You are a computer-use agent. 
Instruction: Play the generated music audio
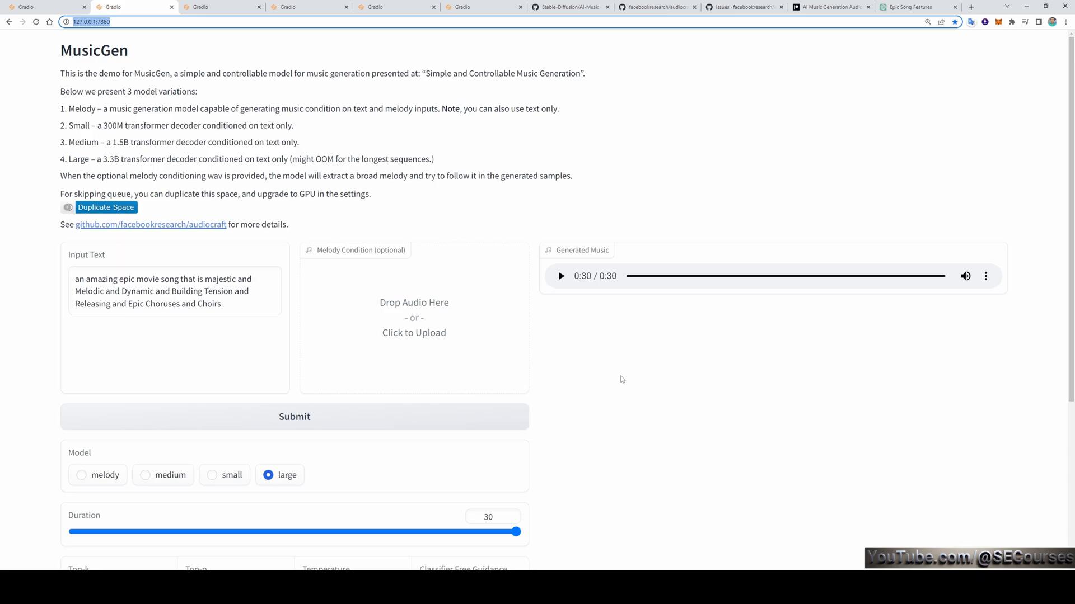tap(561, 276)
